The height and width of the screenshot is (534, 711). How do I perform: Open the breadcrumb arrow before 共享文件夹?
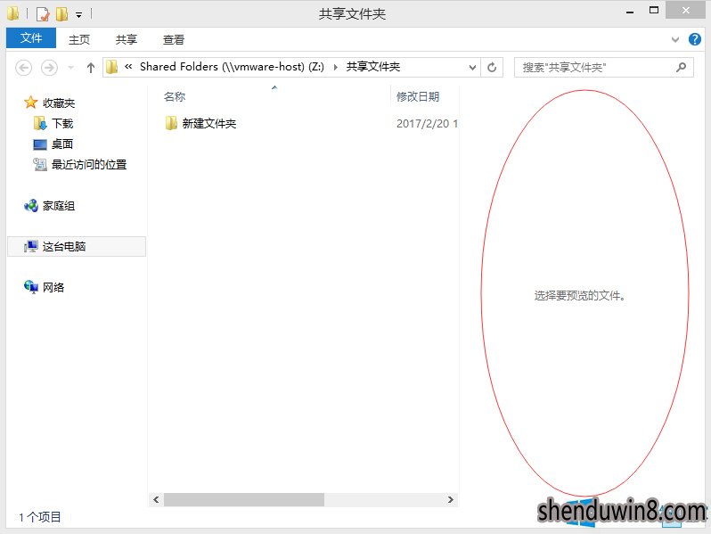coord(336,67)
